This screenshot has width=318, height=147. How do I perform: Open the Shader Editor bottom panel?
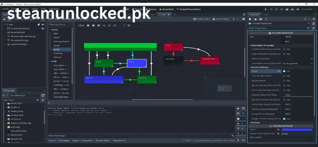(x=103, y=140)
